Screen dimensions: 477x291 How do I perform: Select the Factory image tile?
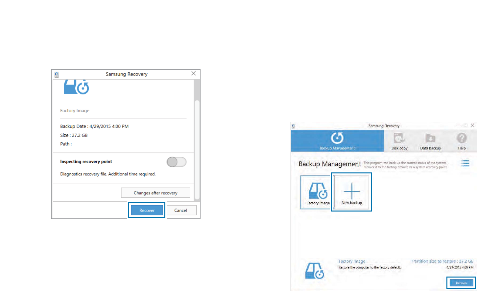(x=316, y=192)
